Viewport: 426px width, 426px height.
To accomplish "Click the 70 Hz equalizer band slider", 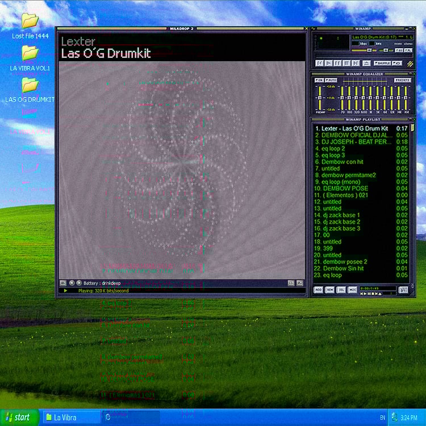I will click(342, 98).
